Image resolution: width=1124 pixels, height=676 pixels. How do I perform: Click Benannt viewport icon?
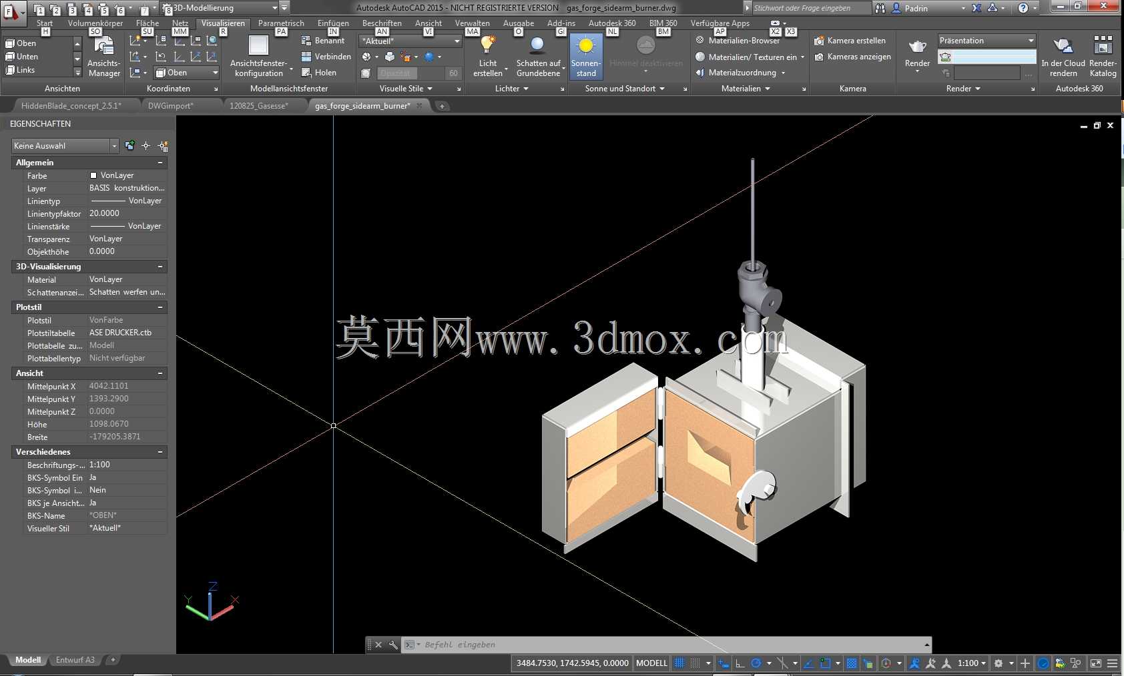click(306, 41)
